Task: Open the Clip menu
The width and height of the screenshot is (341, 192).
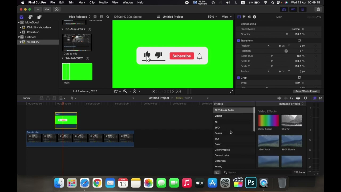Action: (92, 2)
